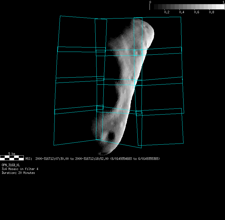225x220 pixels.
Task: Click inside the empty top-left cyan mosaic frame
Action: coord(77,33)
